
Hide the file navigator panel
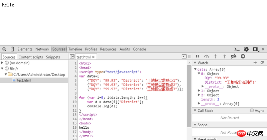pos(72,57)
